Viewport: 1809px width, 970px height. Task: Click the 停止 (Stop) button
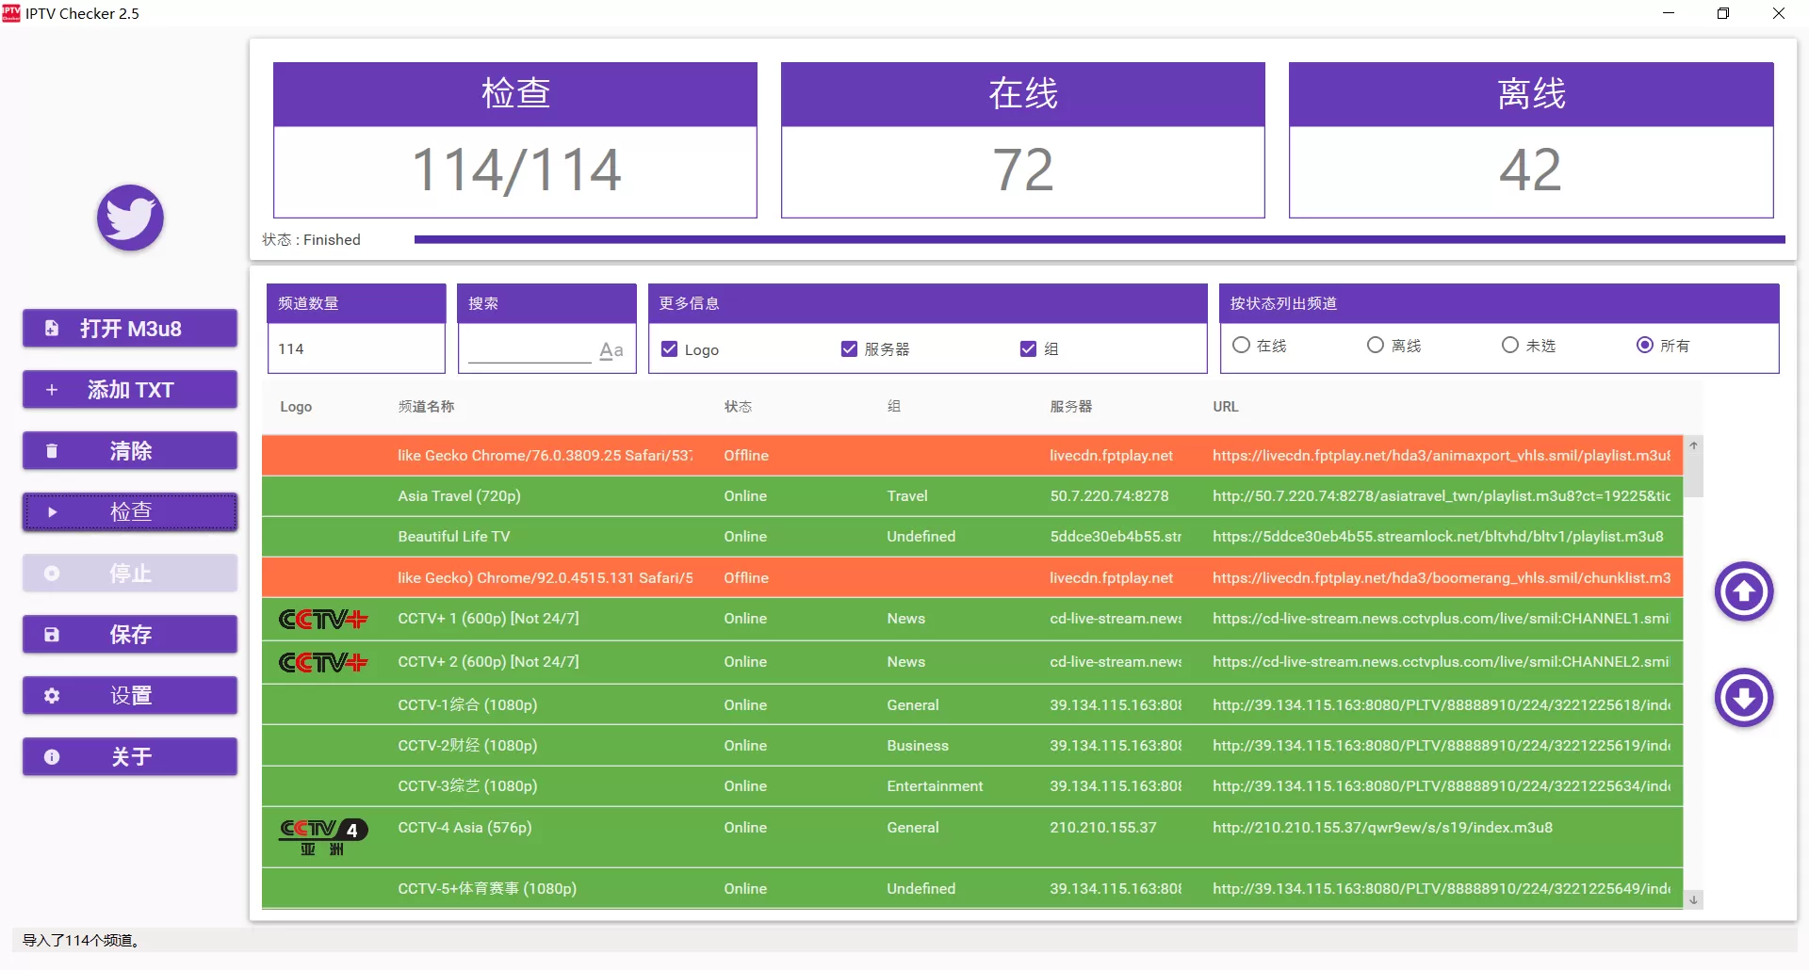tap(130, 573)
